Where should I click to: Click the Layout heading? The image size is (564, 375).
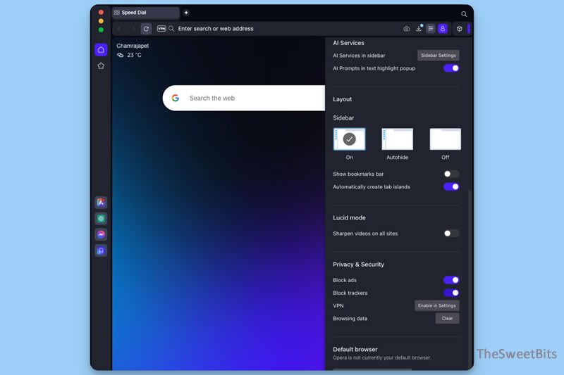(342, 99)
